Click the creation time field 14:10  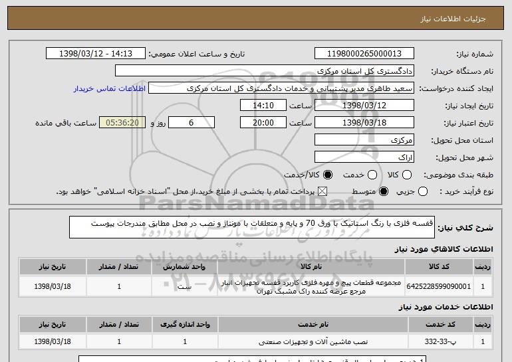(x=263, y=106)
